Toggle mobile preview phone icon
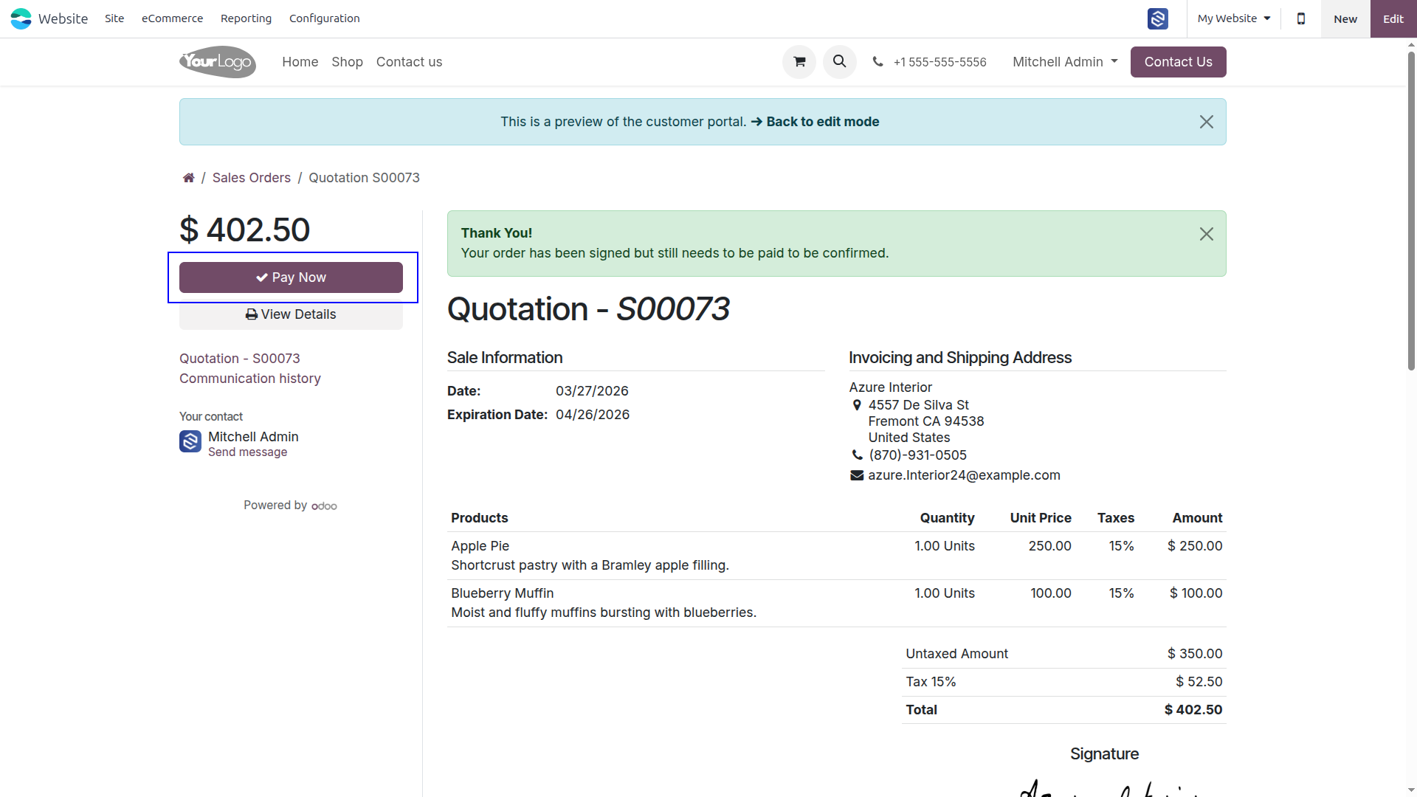 (x=1301, y=18)
